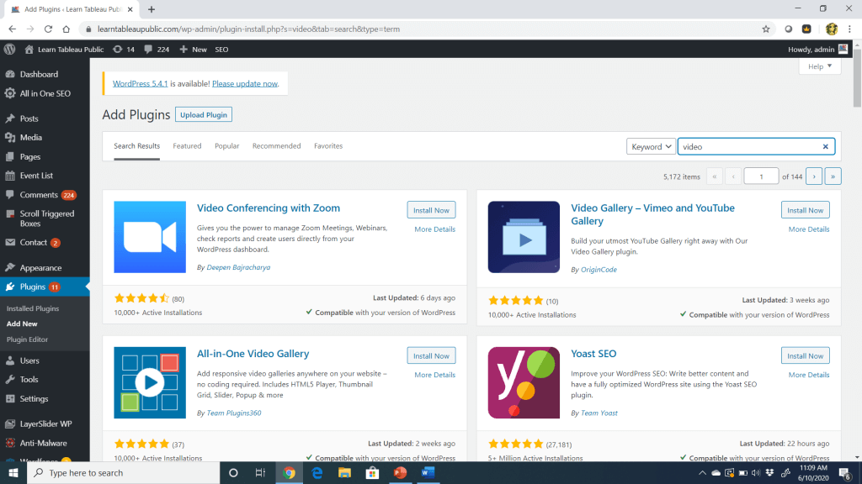Jump to the last results page
Image resolution: width=862 pixels, height=484 pixels.
(833, 176)
